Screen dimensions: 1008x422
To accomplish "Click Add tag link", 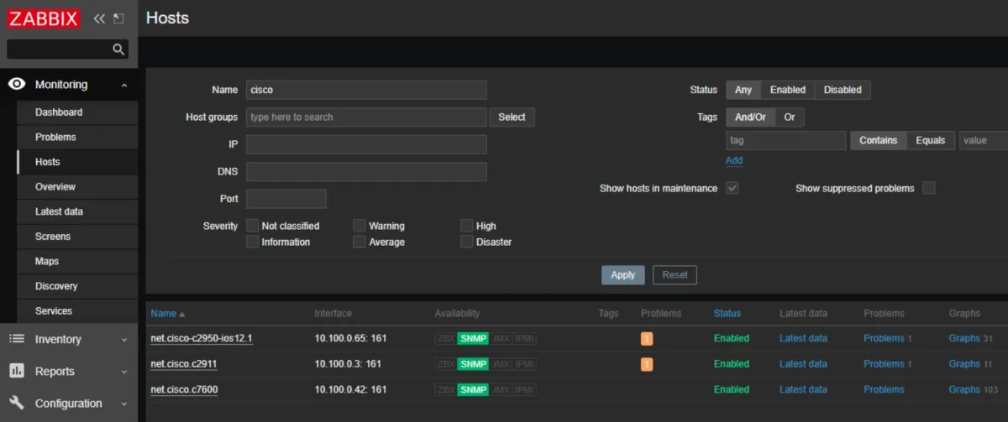I will click(734, 160).
